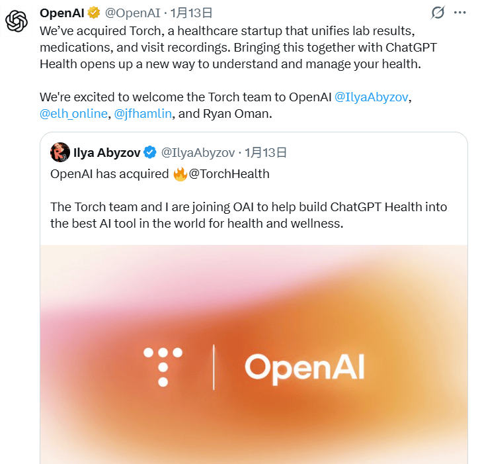This screenshot has height=464, width=480.
Task: Open the quoted post text about joining OAI
Action: (249, 214)
